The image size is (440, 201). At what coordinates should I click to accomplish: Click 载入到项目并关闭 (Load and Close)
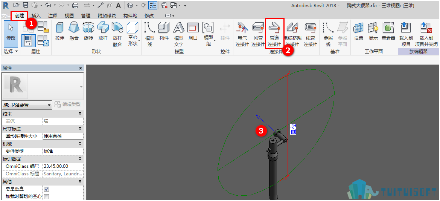pyautogui.click(x=426, y=34)
